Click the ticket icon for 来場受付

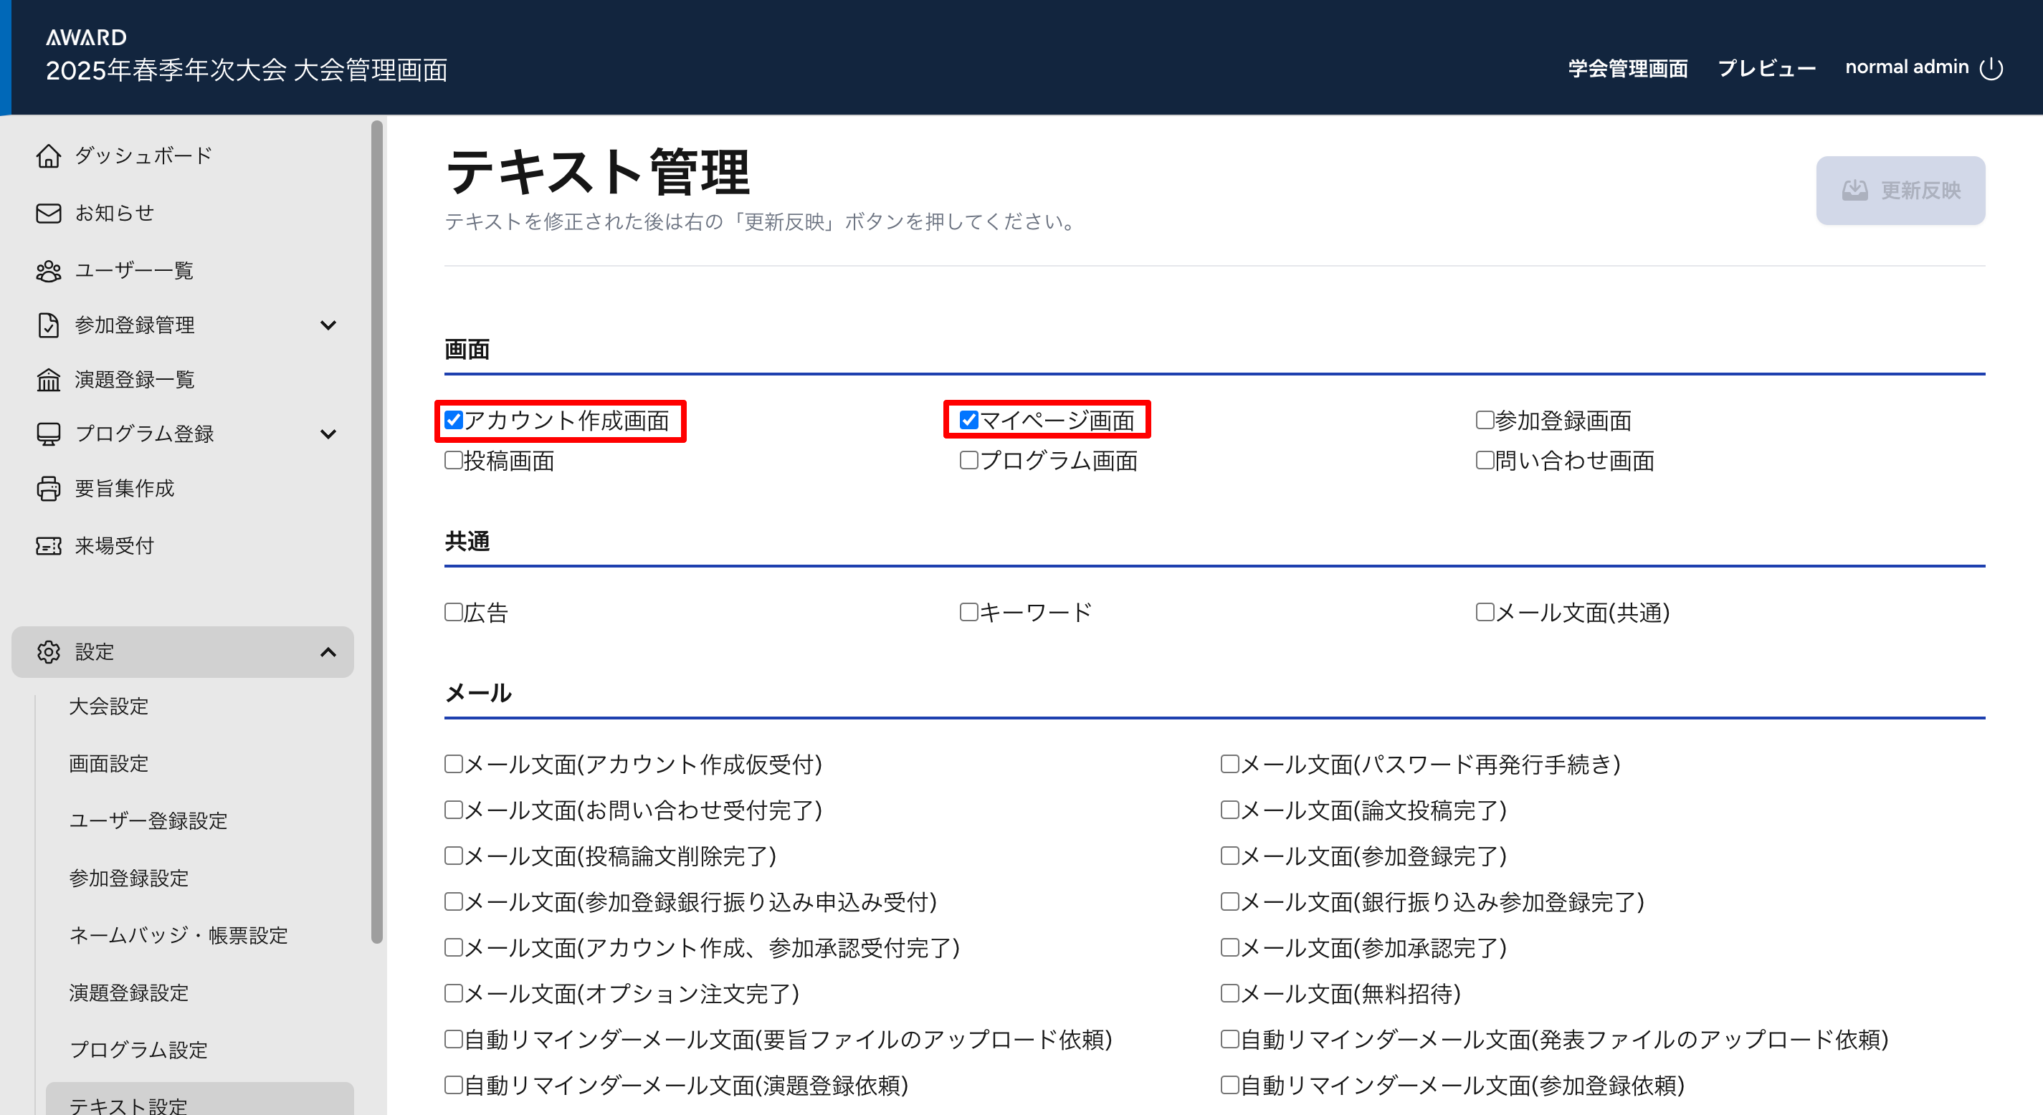[x=48, y=545]
